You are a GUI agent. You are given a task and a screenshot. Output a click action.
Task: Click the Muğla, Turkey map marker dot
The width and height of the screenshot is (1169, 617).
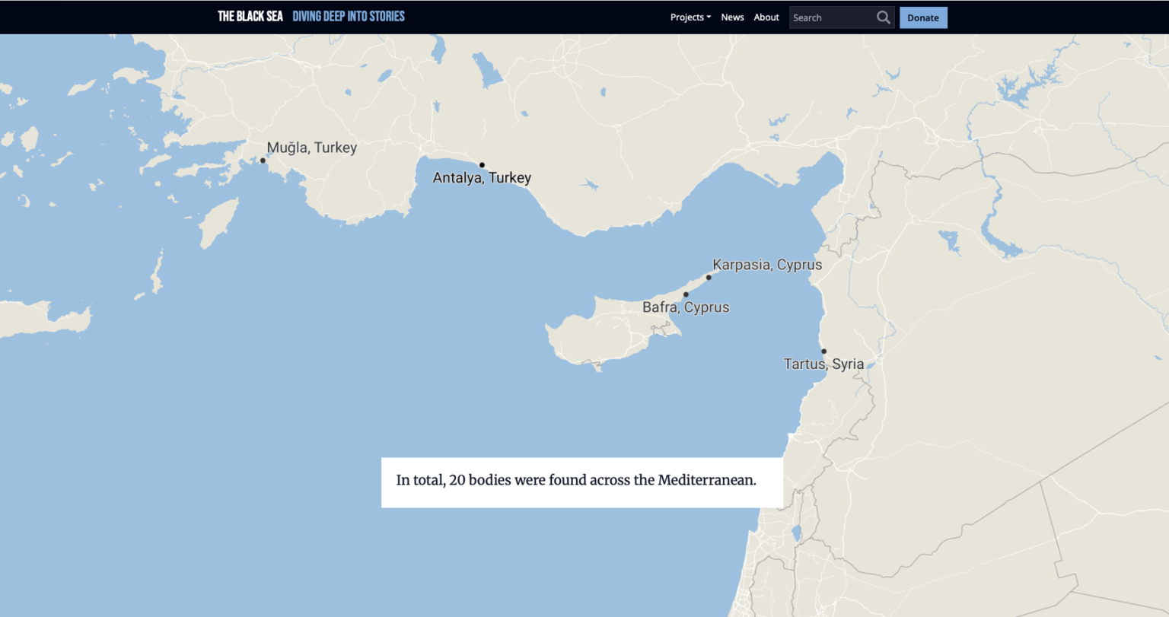tap(263, 161)
